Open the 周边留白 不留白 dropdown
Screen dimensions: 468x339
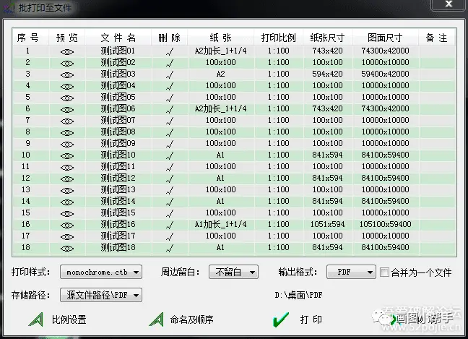coord(233,272)
